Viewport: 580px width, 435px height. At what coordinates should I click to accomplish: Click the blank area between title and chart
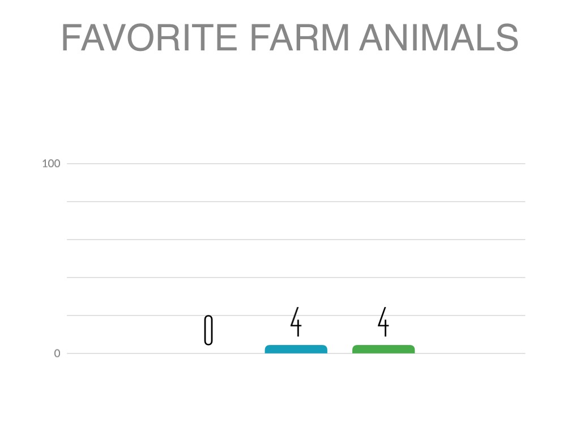[289, 108]
